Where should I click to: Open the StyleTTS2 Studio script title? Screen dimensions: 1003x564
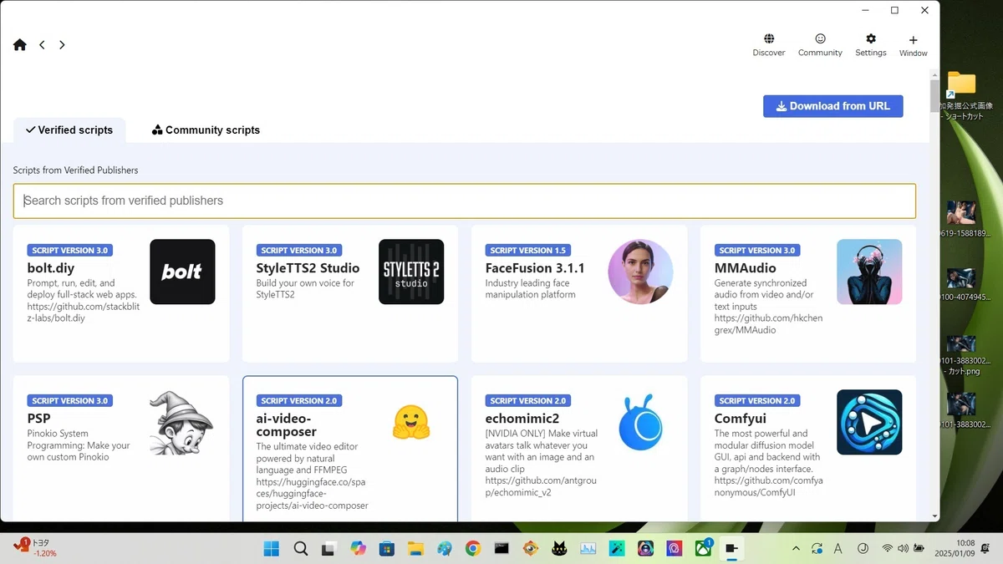[x=308, y=268]
